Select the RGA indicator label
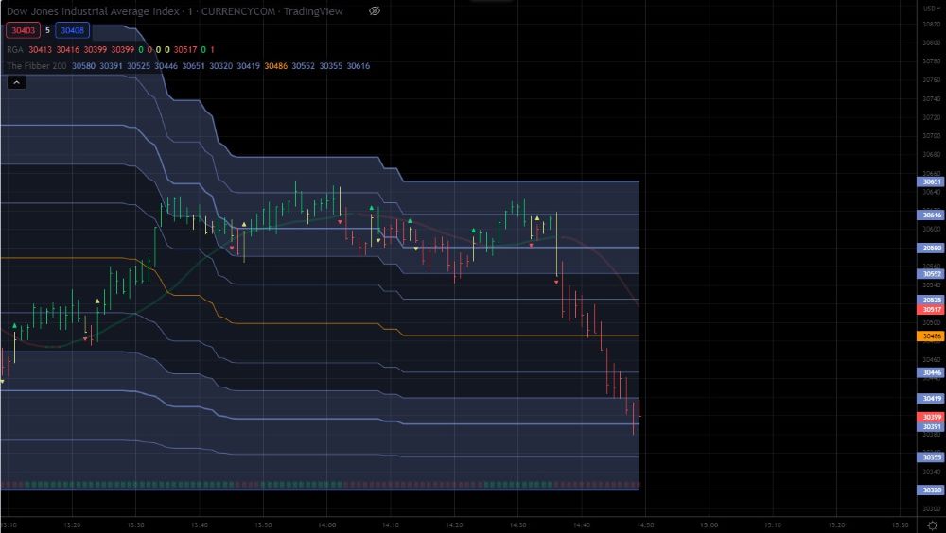Screen dimensions: 946x533 tap(14, 49)
